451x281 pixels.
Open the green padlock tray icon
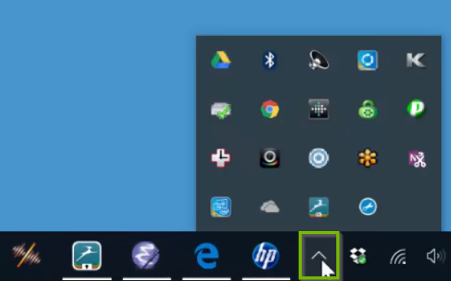click(x=368, y=109)
